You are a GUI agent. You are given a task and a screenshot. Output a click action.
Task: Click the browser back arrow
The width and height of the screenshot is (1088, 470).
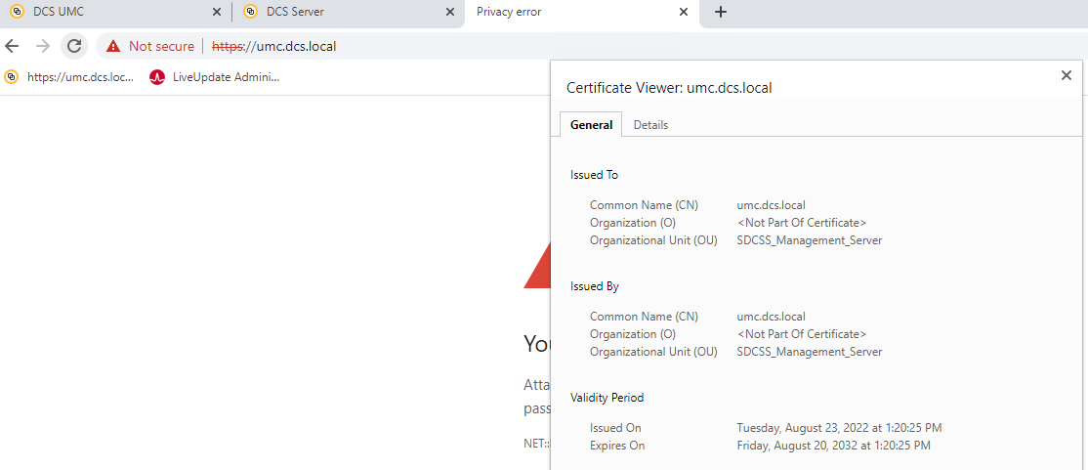click(12, 46)
